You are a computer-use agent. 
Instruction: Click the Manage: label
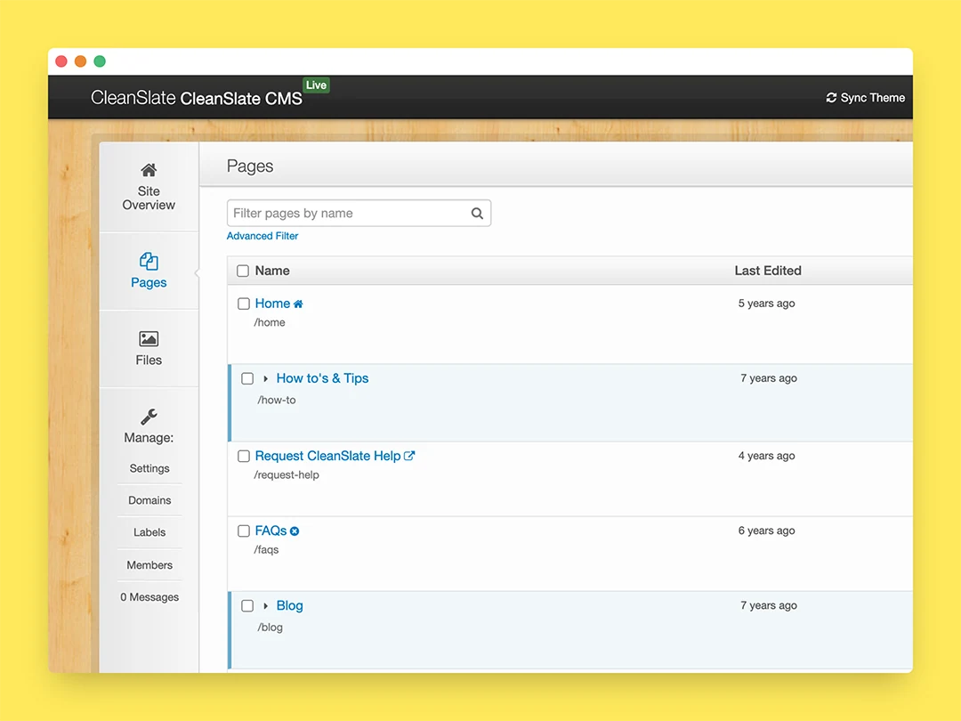[x=149, y=438]
